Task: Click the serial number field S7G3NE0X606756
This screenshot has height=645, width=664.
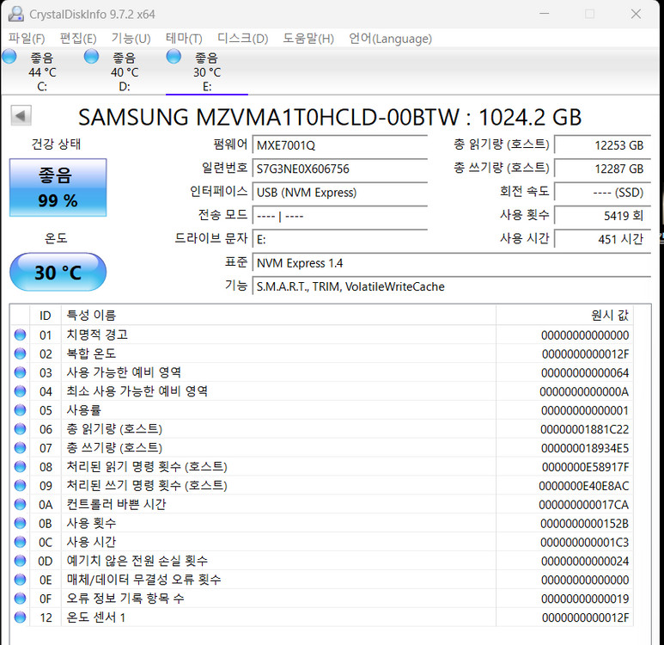Action: click(x=339, y=169)
